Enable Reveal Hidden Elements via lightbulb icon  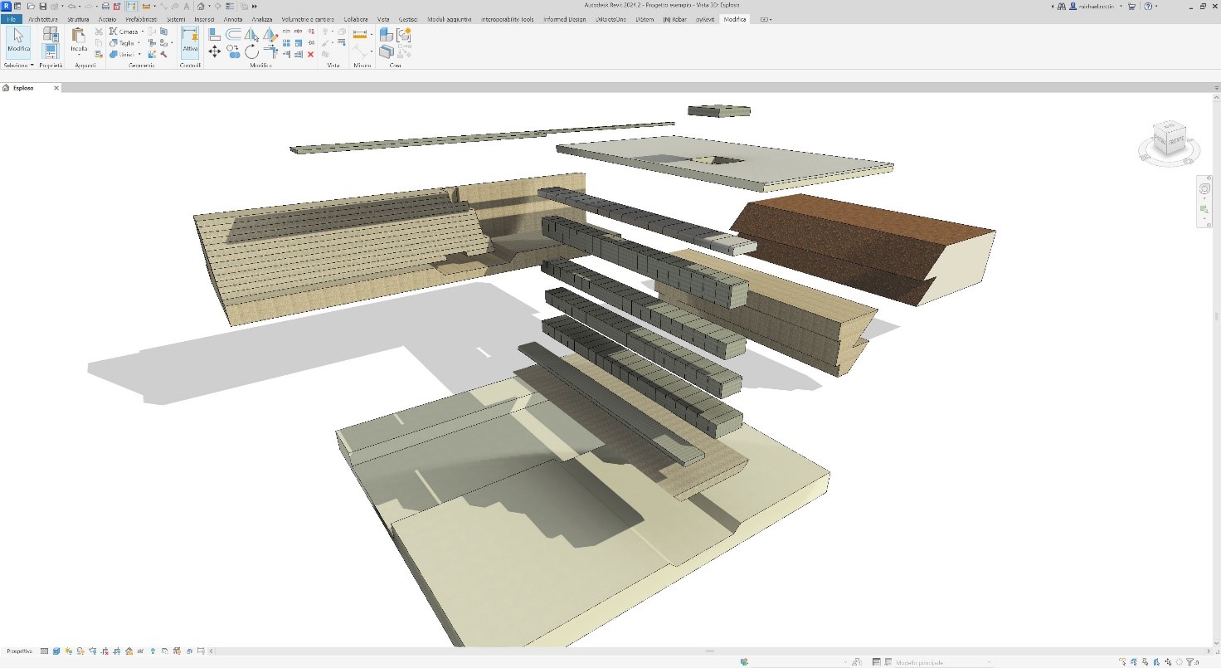coord(153,651)
